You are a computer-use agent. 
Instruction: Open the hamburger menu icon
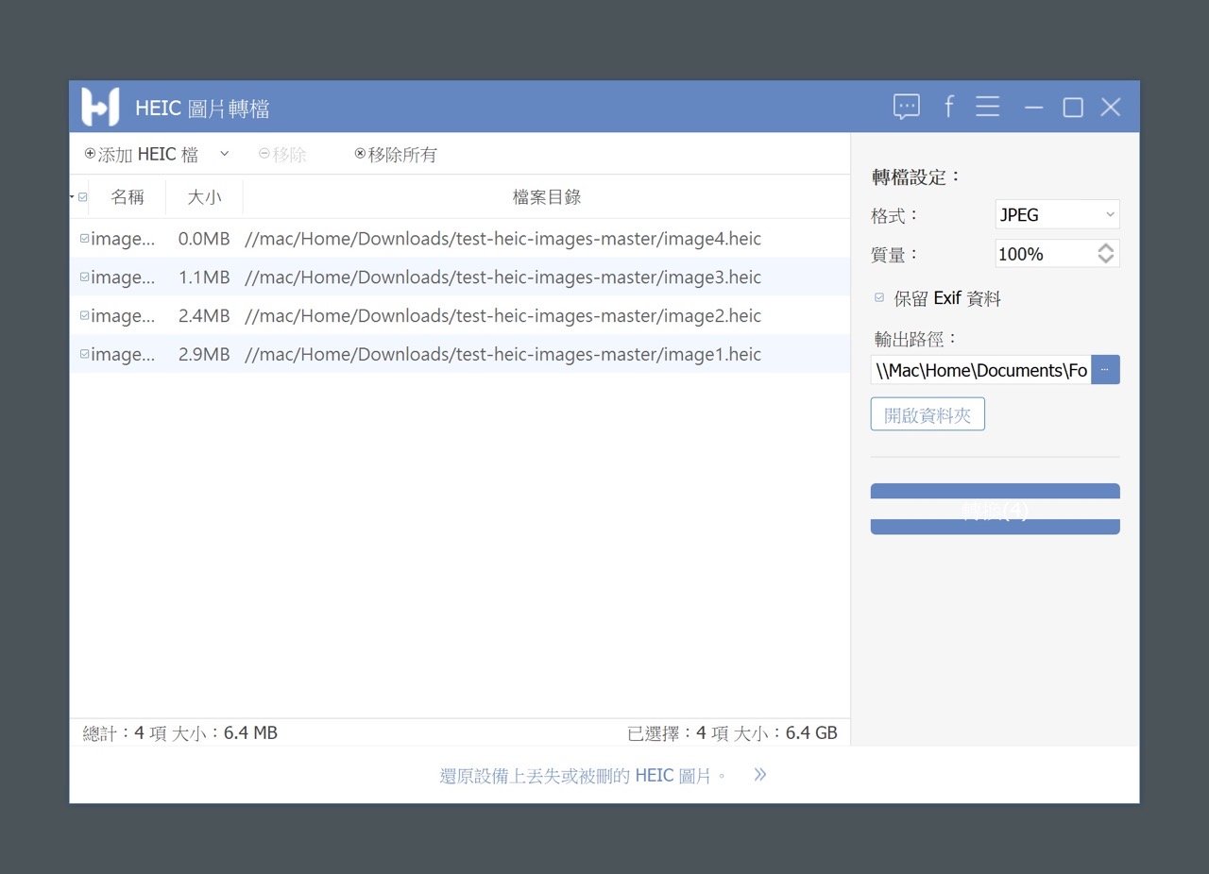(x=988, y=107)
